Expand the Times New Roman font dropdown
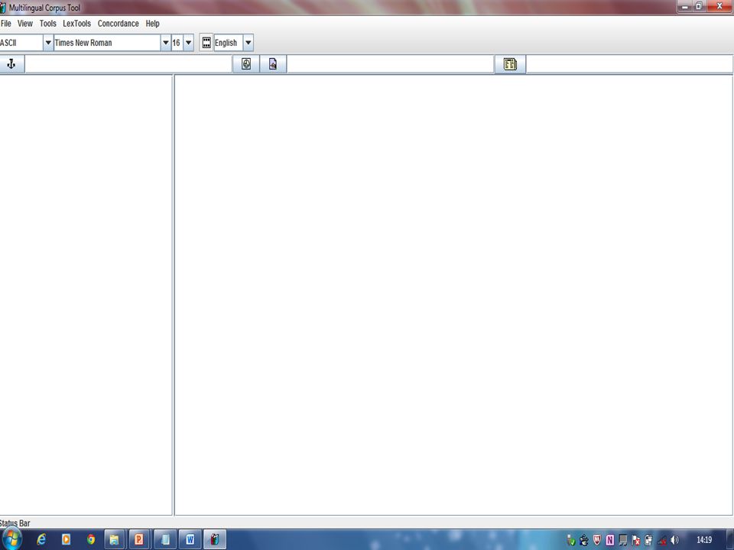 click(165, 43)
